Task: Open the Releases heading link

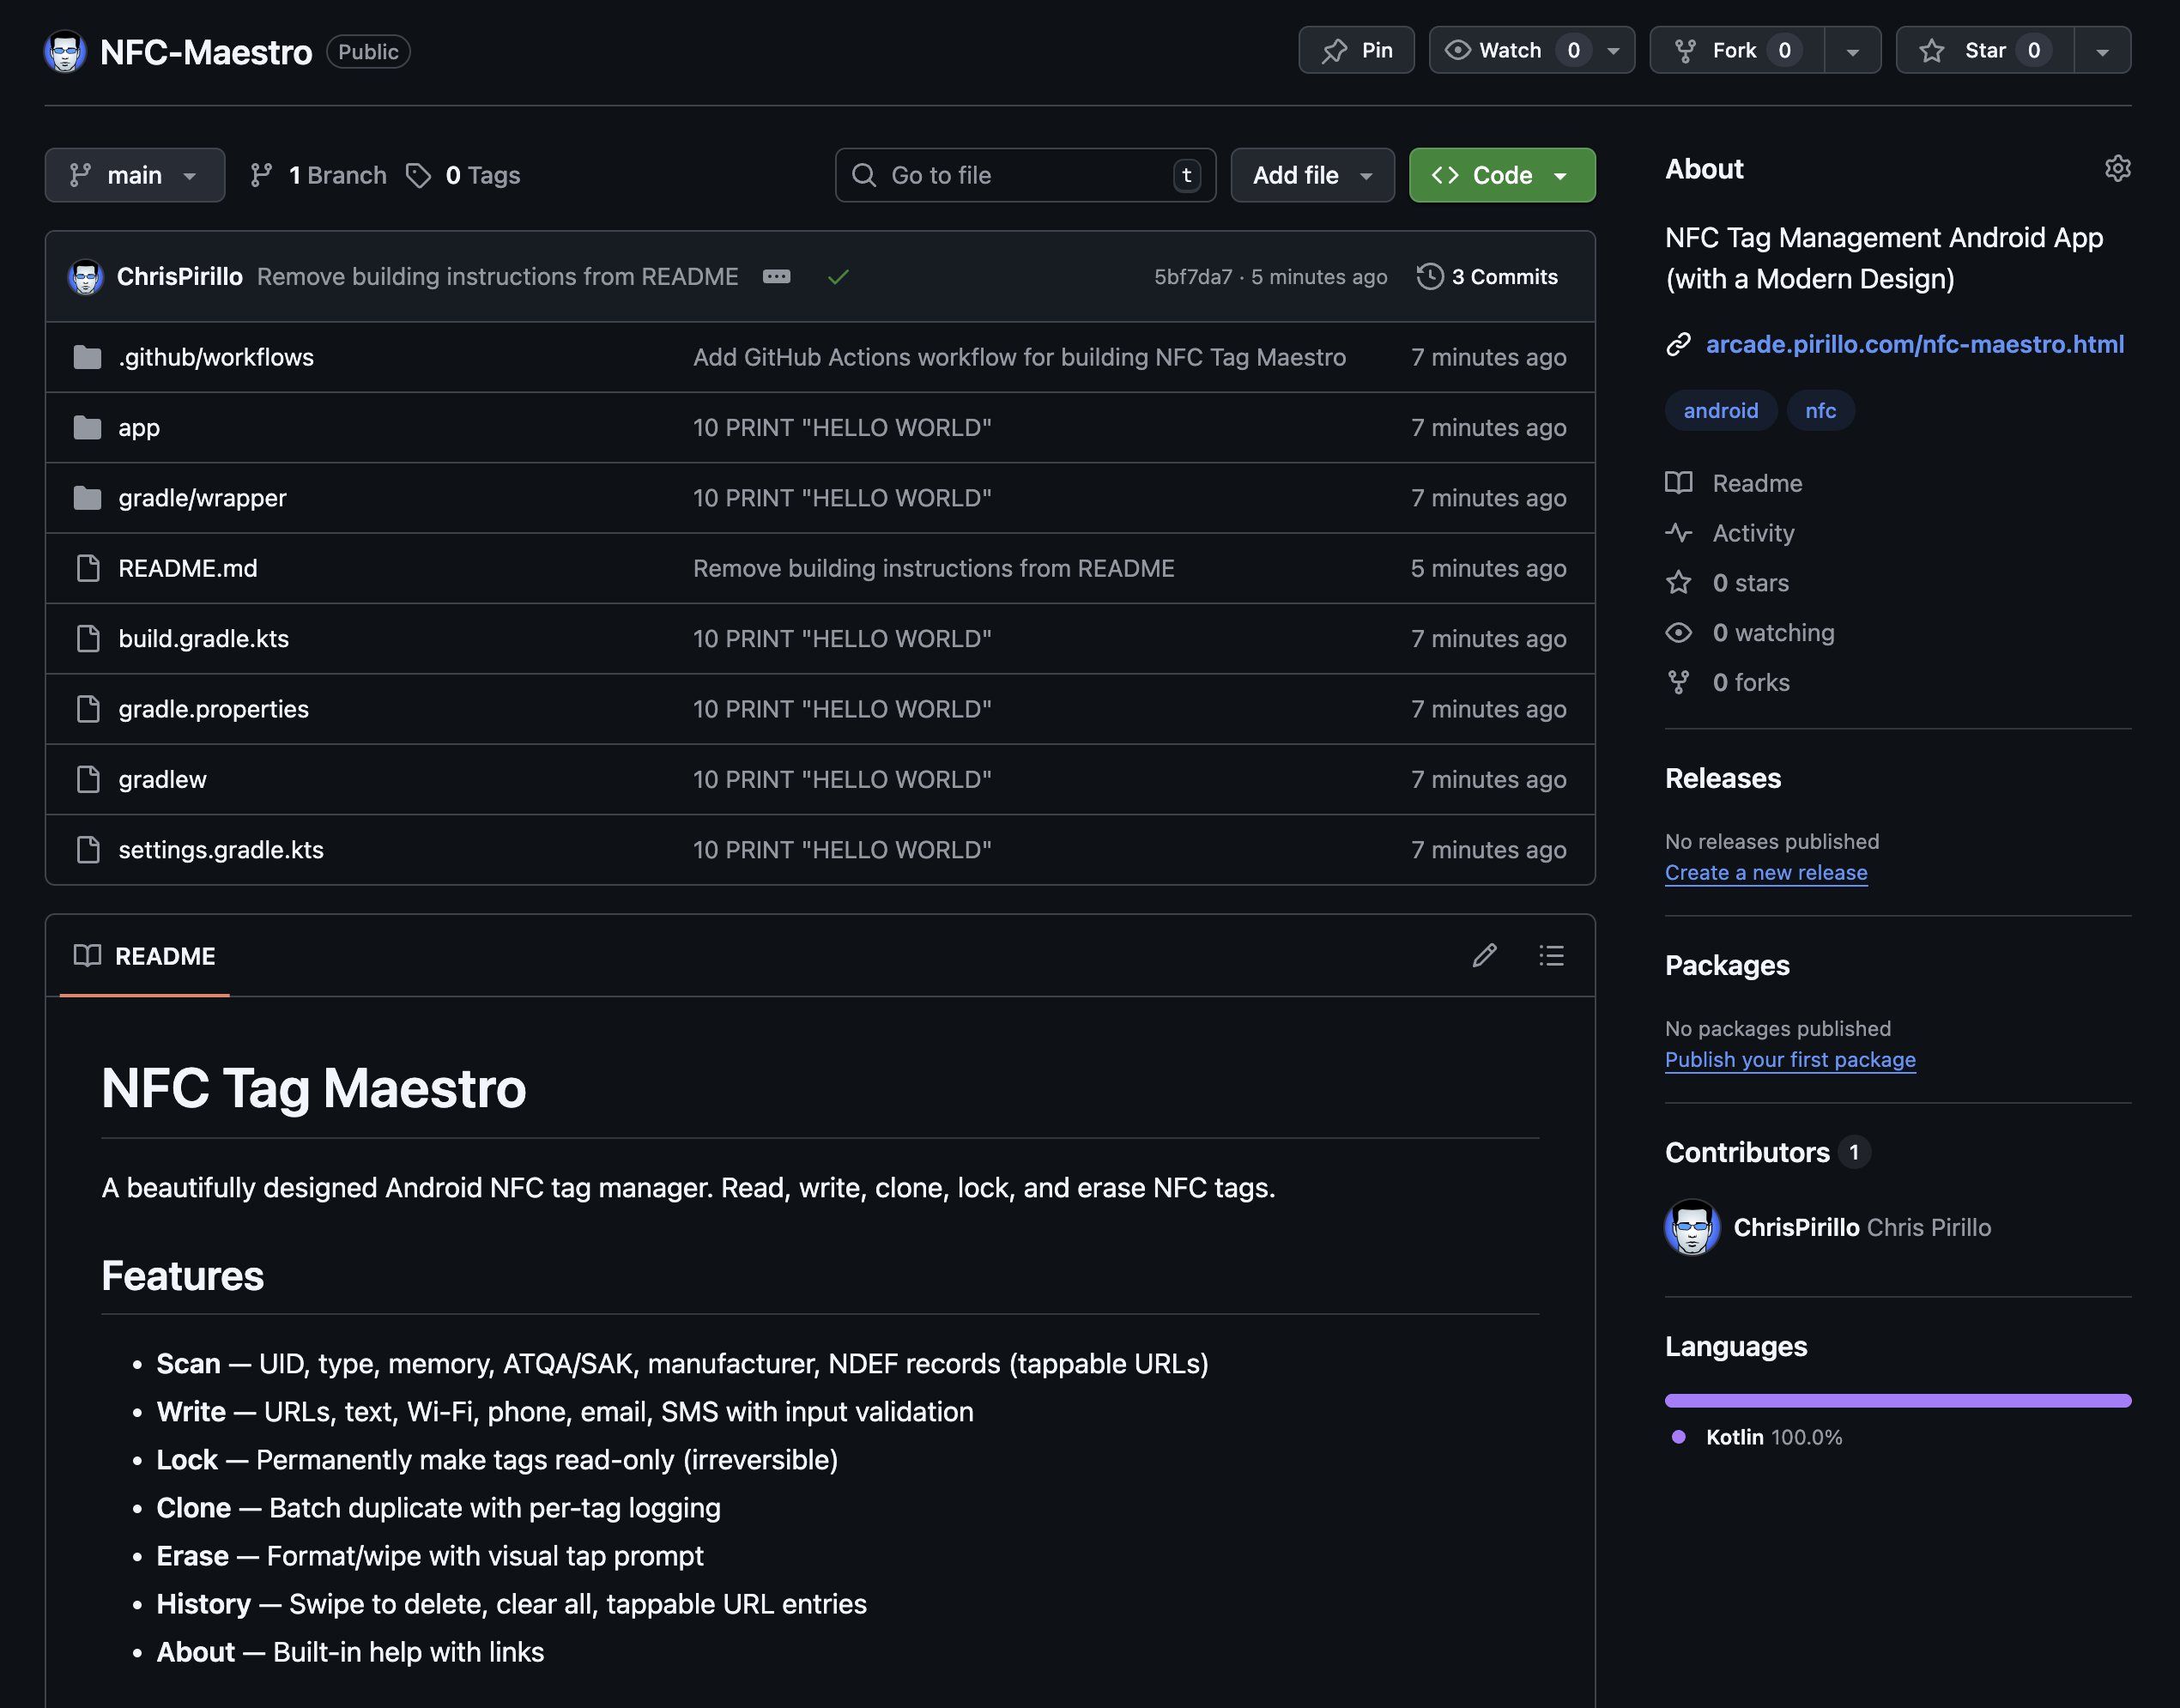Action: [1722, 778]
